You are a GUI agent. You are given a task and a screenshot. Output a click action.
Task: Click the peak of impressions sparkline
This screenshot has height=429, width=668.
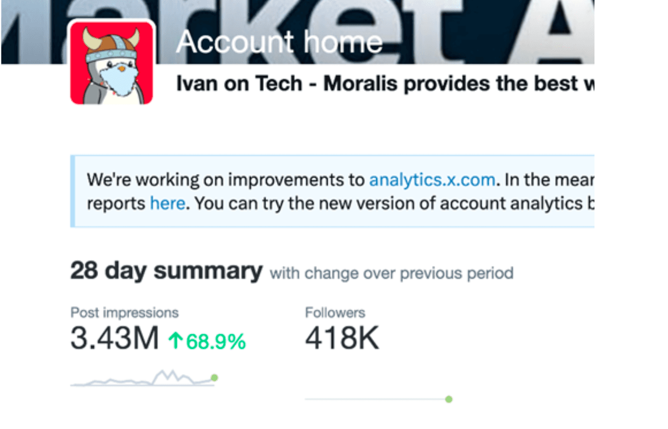(x=173, y=371)
